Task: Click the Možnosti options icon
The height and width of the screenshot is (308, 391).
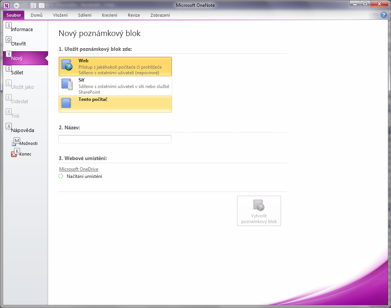Action: click(14, 143)
